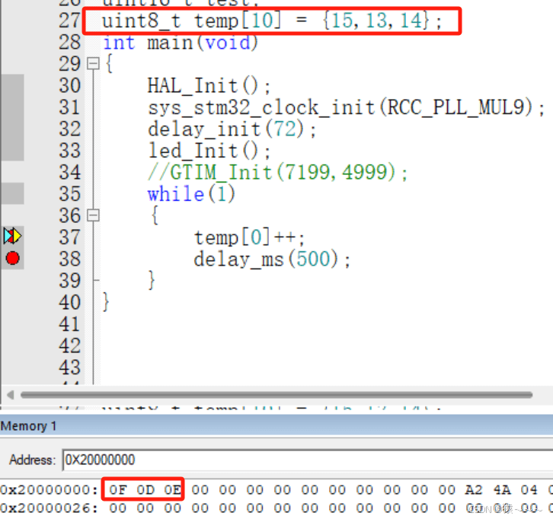Image resolution: width=553 pixels, height=519 pixels.
Task: Click the delay_ms(500) call on line 38
Action: pos(271,259)
